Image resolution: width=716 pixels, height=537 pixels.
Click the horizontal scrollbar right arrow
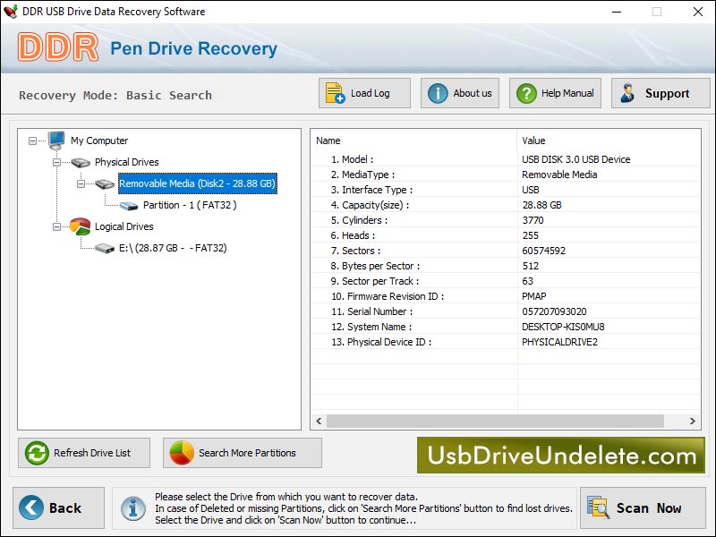pyautogui.click(x=692, y=421)
